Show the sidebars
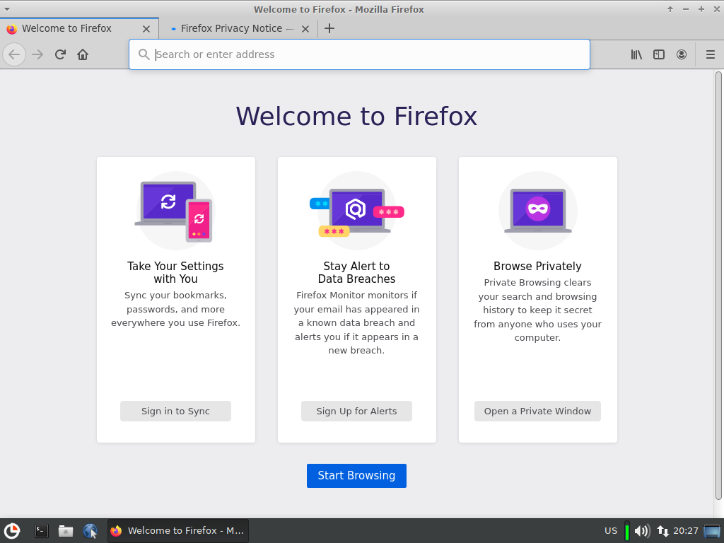This screenshot has width=724, height=543. click(659, 54)
